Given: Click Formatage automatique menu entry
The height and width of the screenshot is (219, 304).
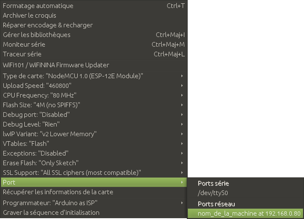Looking at the screenshot, I should 38,6.
